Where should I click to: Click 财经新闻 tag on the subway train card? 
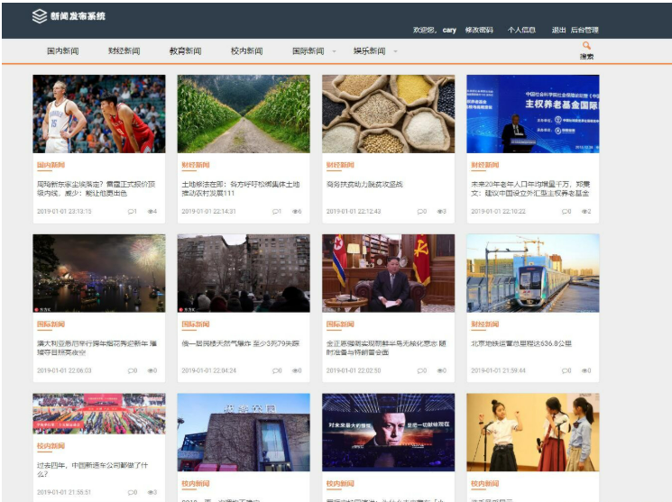coord(484,324)
